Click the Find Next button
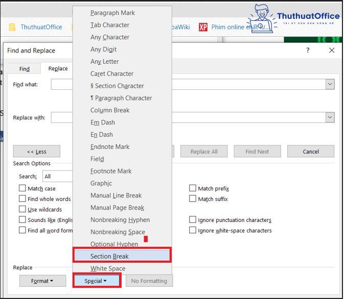The width and height of the screenshot is (344, 299). click(x=257, y=152)
